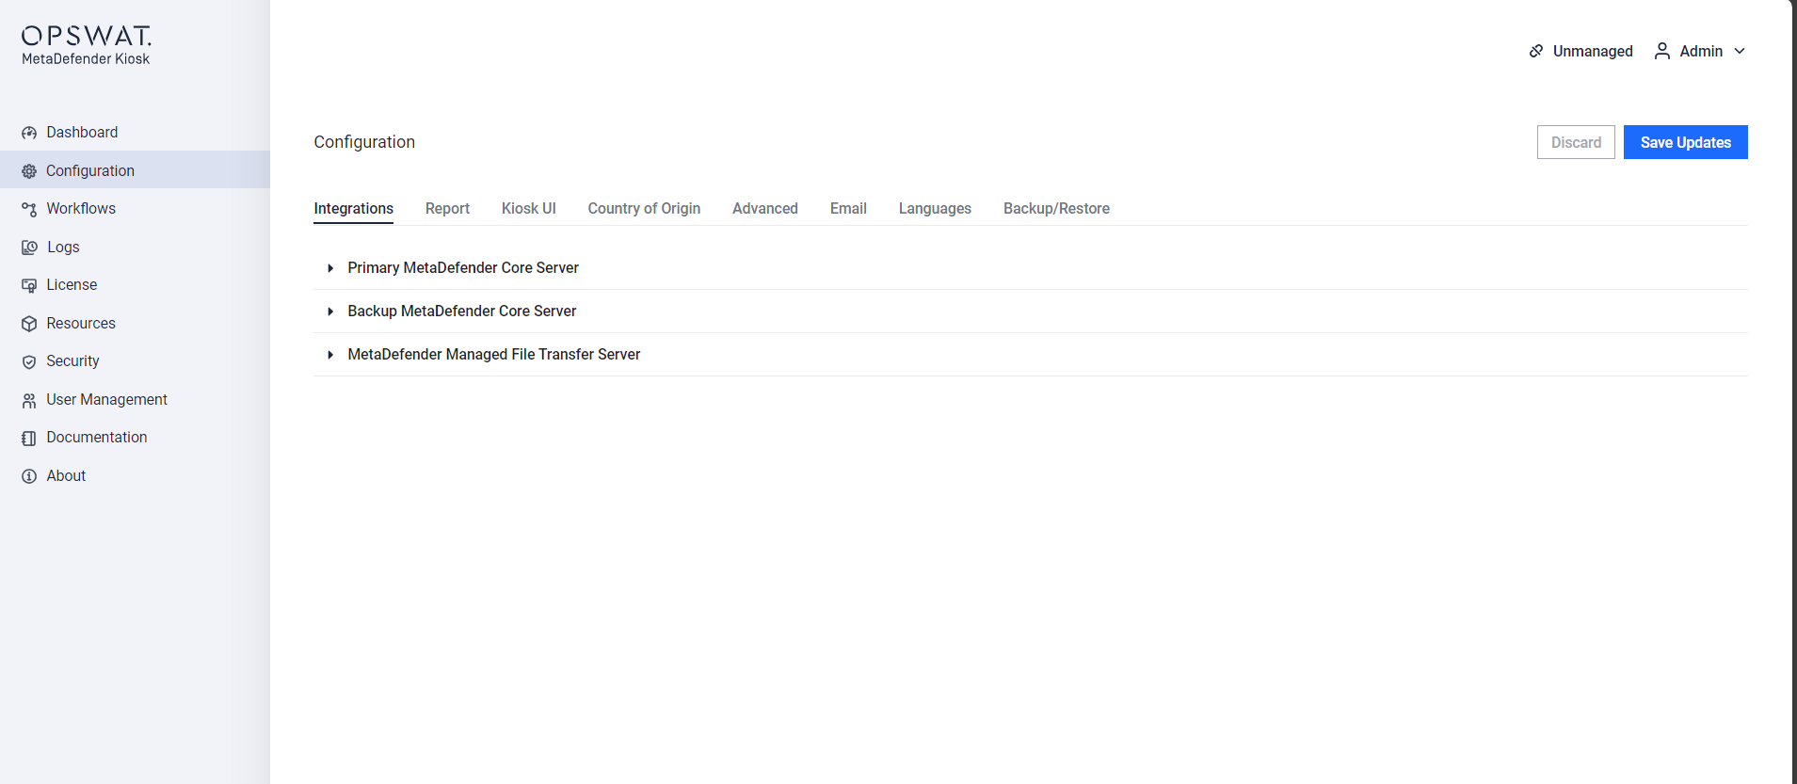Screen dimensions: 1797x784
Task: Click the Admin user profile icon
Action: click(1662, 51)
